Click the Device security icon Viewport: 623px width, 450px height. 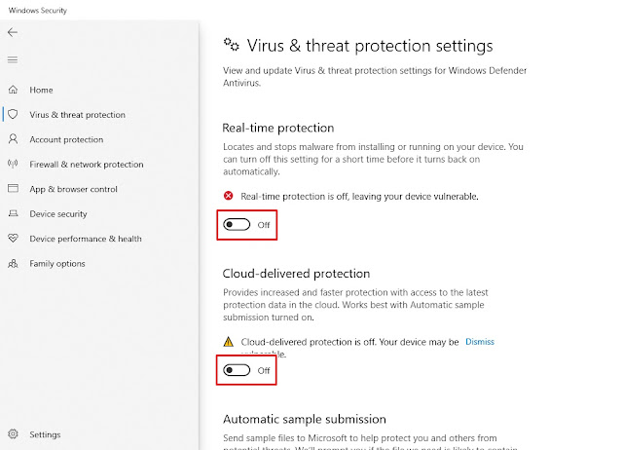13,214
